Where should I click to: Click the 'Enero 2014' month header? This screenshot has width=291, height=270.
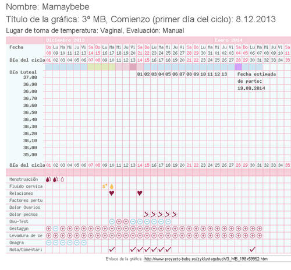[229, 40]
